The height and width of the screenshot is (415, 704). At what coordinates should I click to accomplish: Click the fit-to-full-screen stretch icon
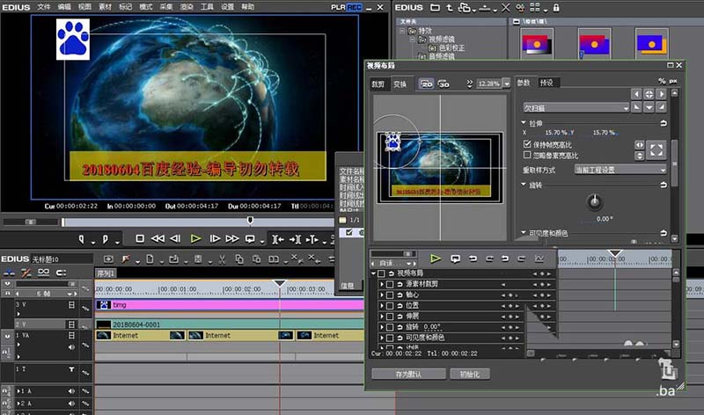[x=656, y=150]
